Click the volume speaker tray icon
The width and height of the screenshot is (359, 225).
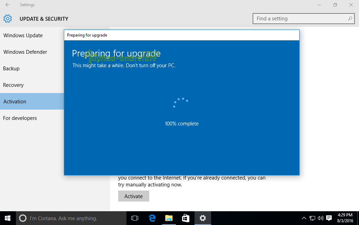320,218
